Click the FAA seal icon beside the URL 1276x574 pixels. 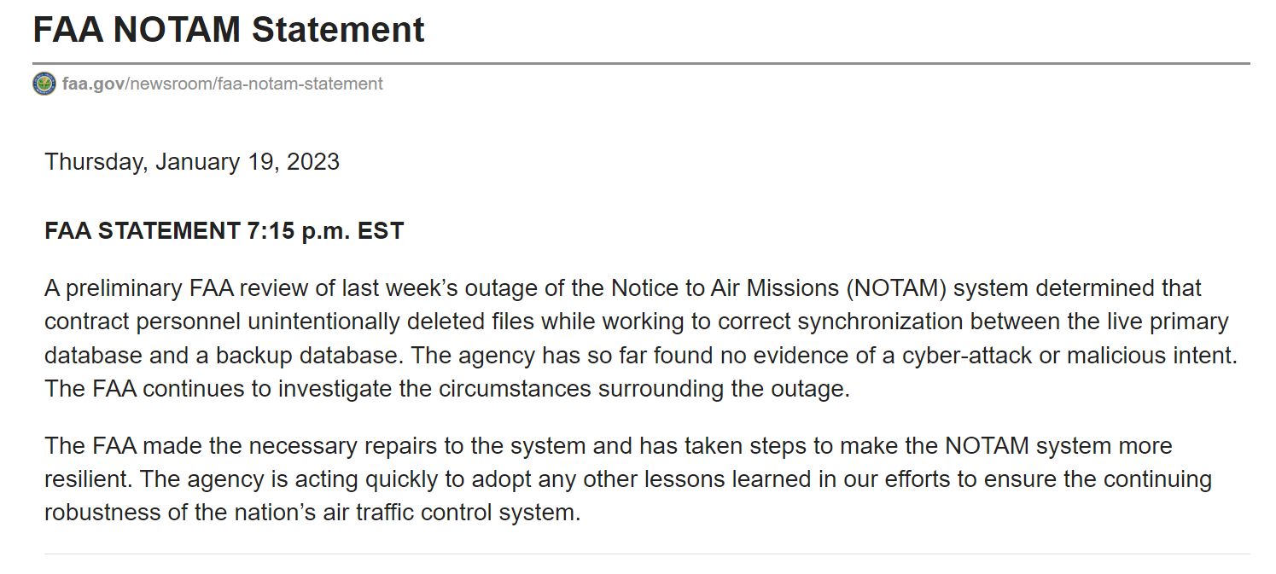[44, 84]
